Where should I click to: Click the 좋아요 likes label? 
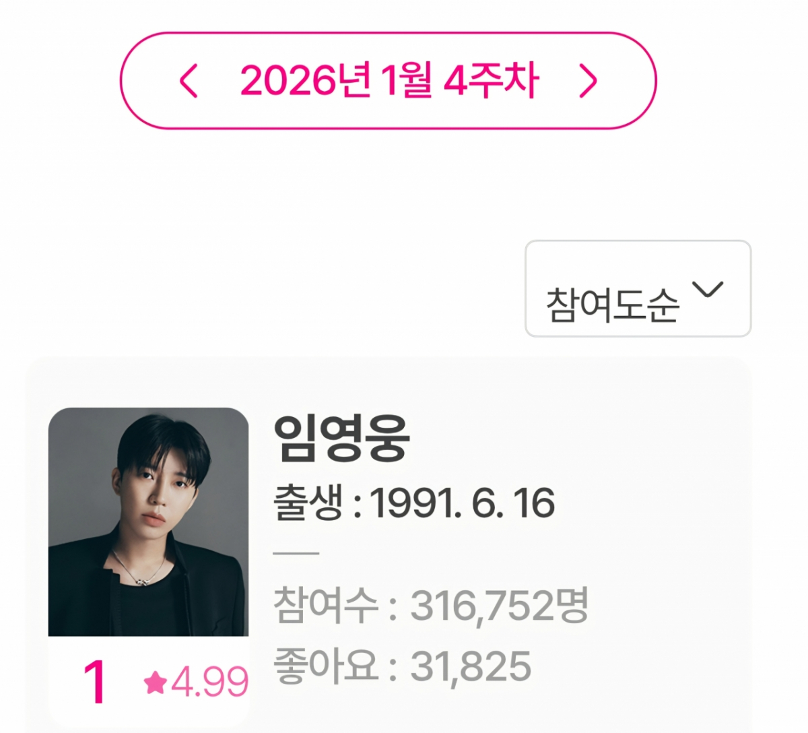(326, 666)
